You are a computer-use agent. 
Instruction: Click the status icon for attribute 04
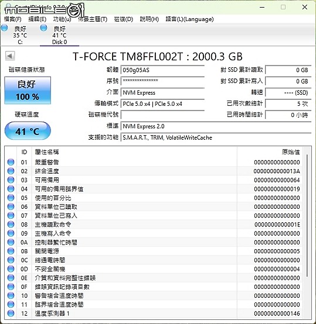pyautogui.click(x=11, y=189)
